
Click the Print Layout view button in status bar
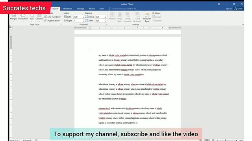207,140
